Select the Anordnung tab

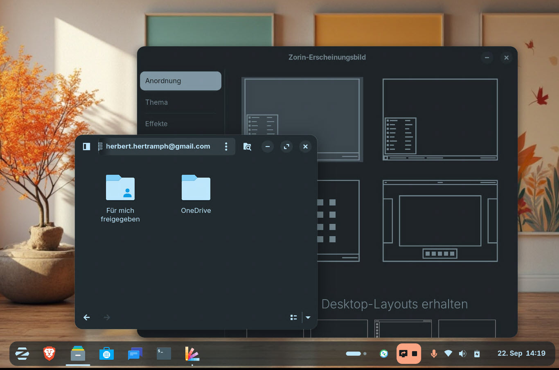tap(180, 81)
